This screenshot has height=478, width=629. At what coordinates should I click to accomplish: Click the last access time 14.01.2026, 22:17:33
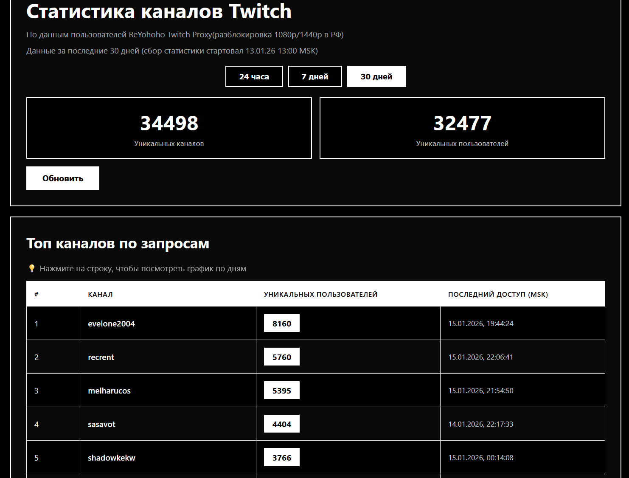(x=481, y=424)
